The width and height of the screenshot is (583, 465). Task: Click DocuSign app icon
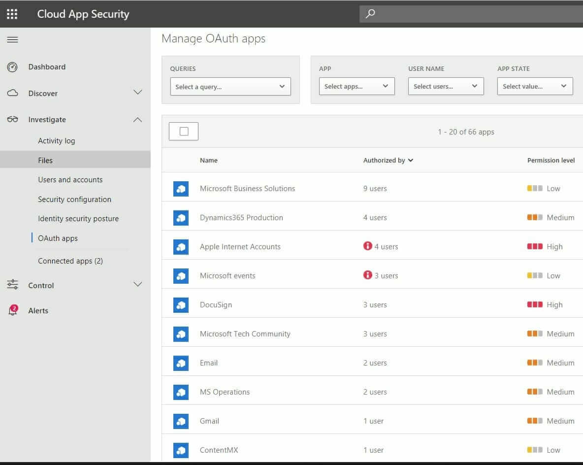(181, 305)
